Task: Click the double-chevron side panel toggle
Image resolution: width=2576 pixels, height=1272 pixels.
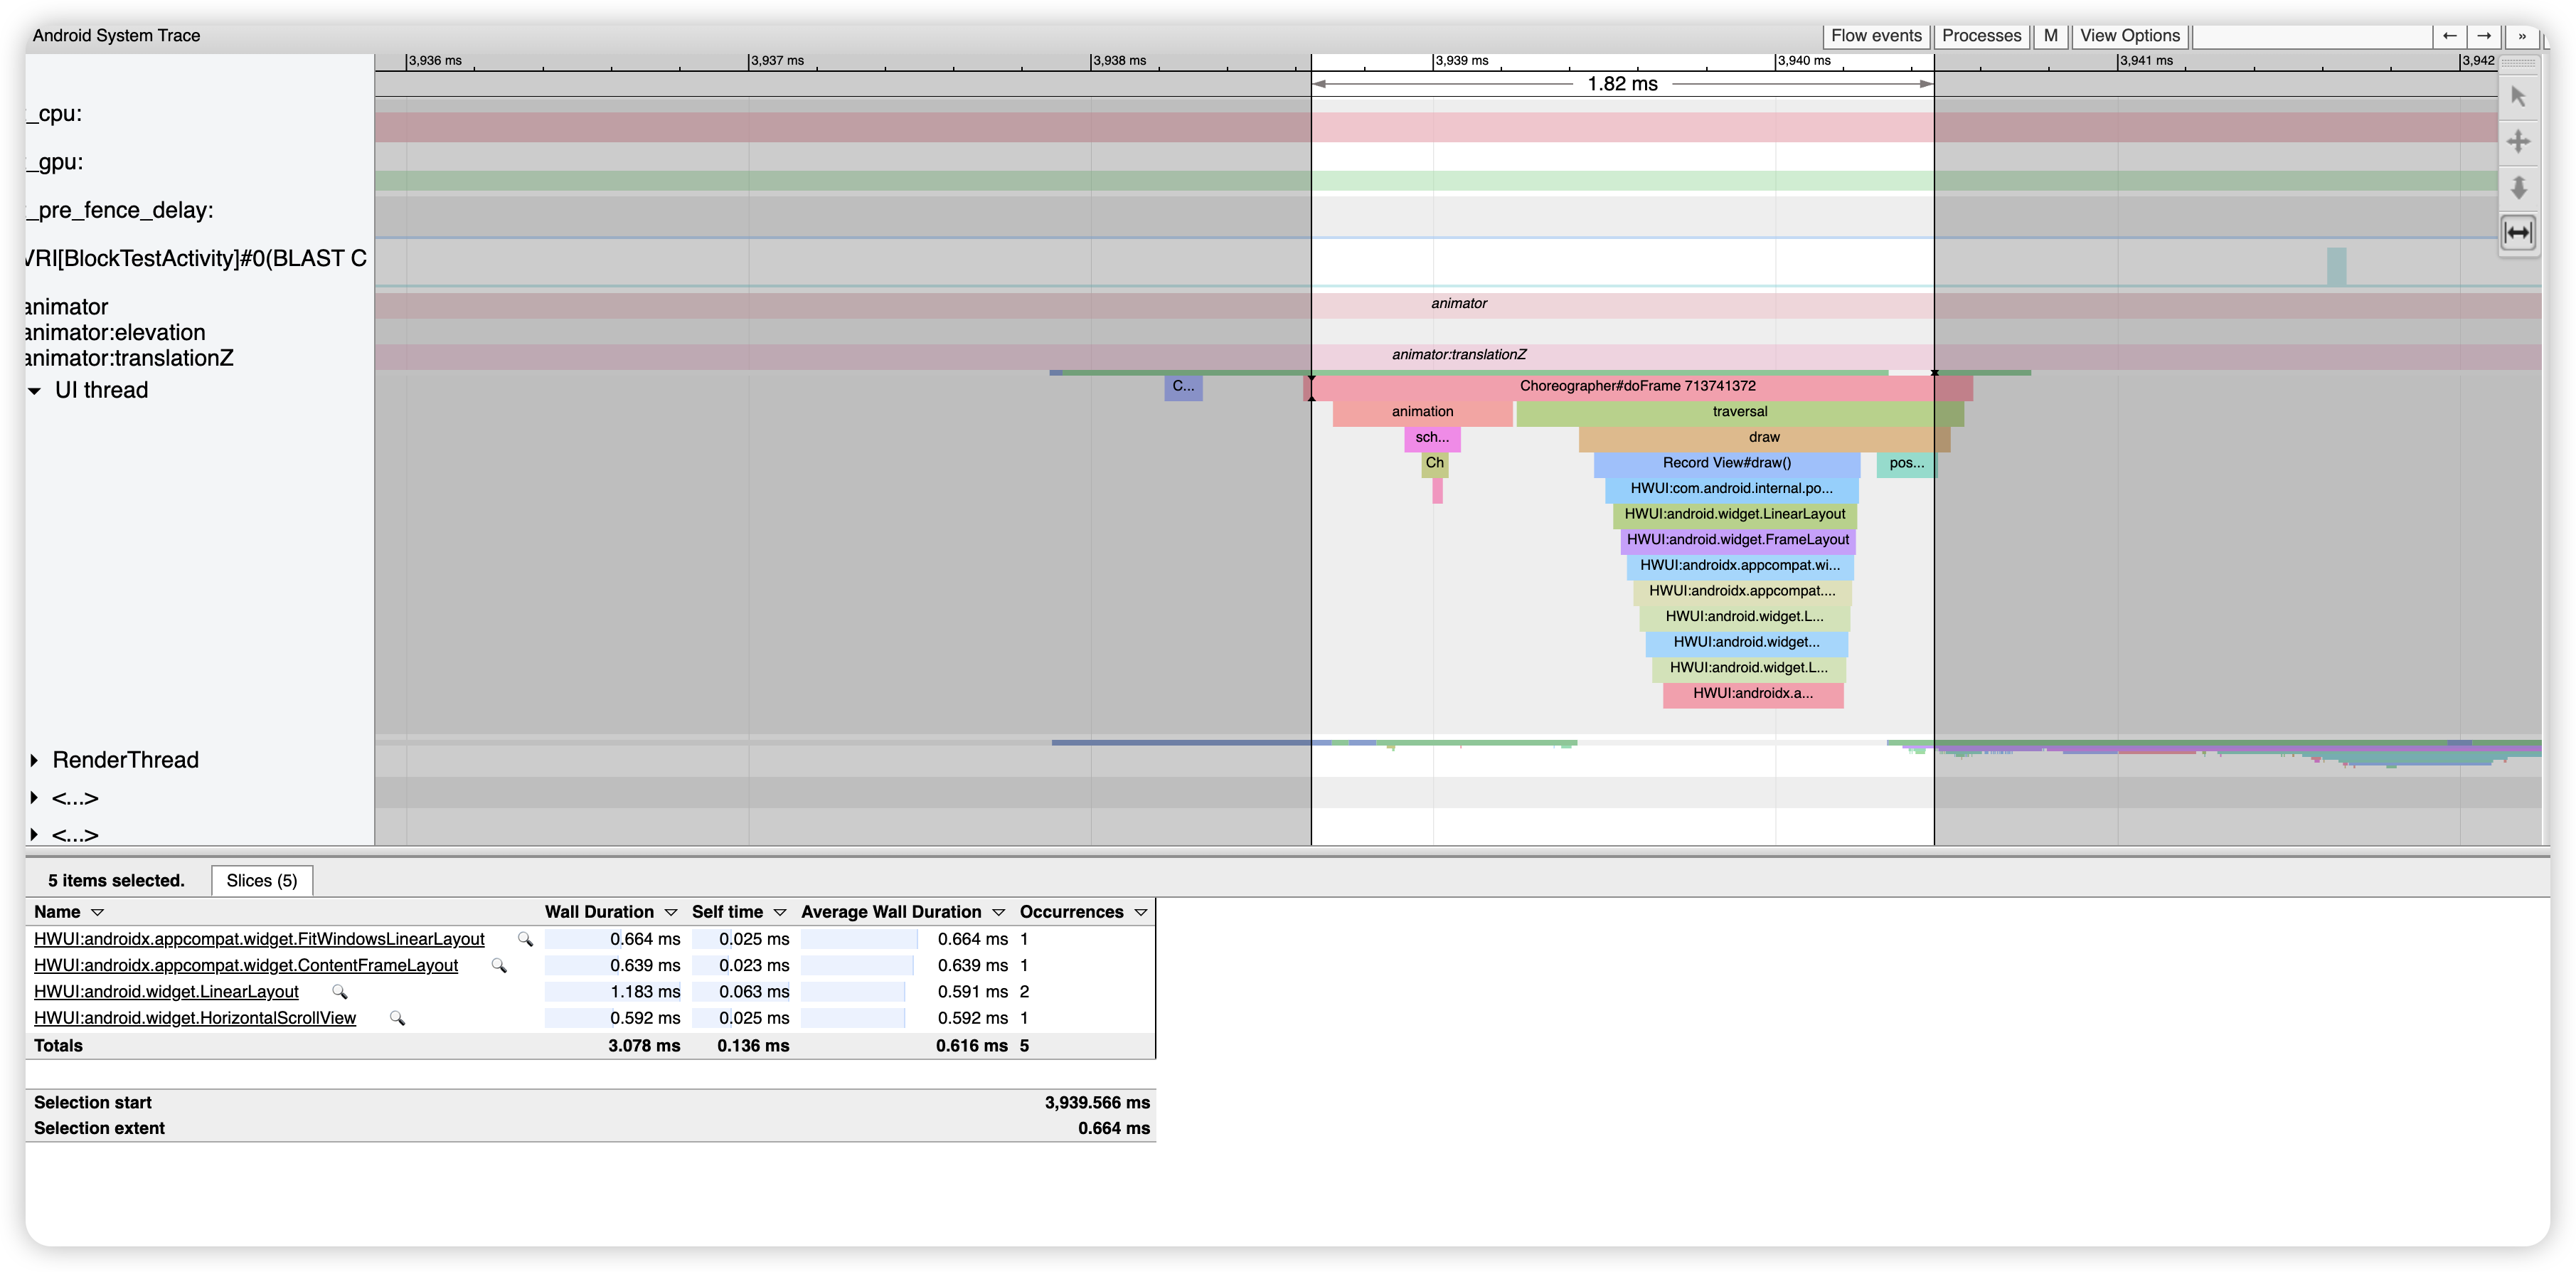Action: (2522, 36)
